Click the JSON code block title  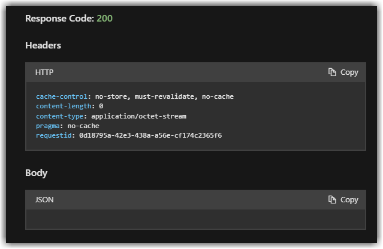pyautogui.click(x=44, y=200)
